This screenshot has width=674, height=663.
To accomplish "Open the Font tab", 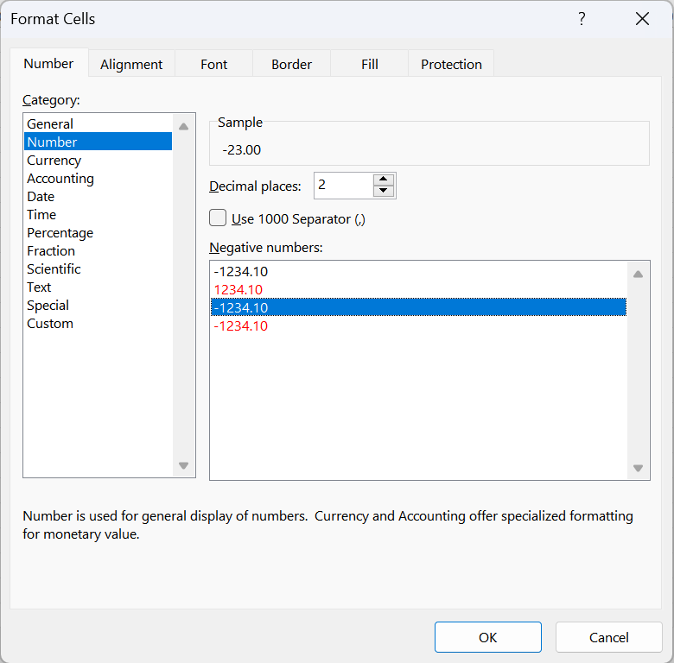I will coord(213,65).
